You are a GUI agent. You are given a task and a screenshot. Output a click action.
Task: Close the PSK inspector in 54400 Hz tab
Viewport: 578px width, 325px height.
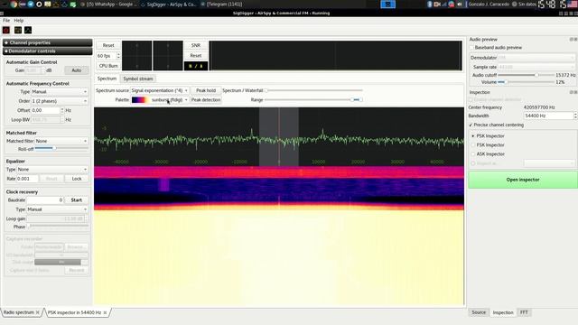(105, 312)
